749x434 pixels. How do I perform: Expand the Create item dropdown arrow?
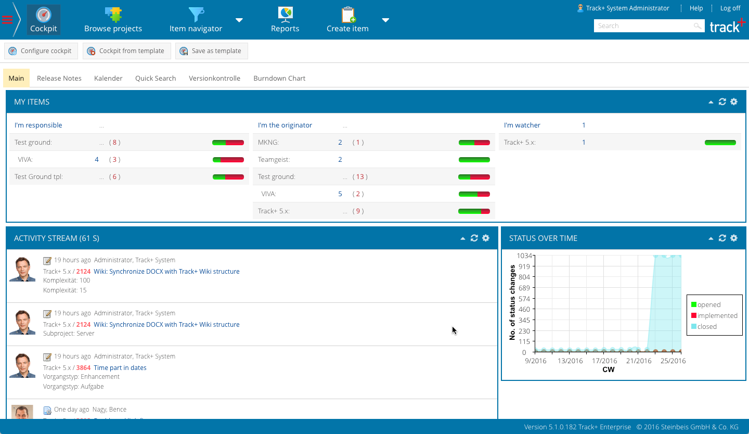pyautogui.click(x=385, y=20)
